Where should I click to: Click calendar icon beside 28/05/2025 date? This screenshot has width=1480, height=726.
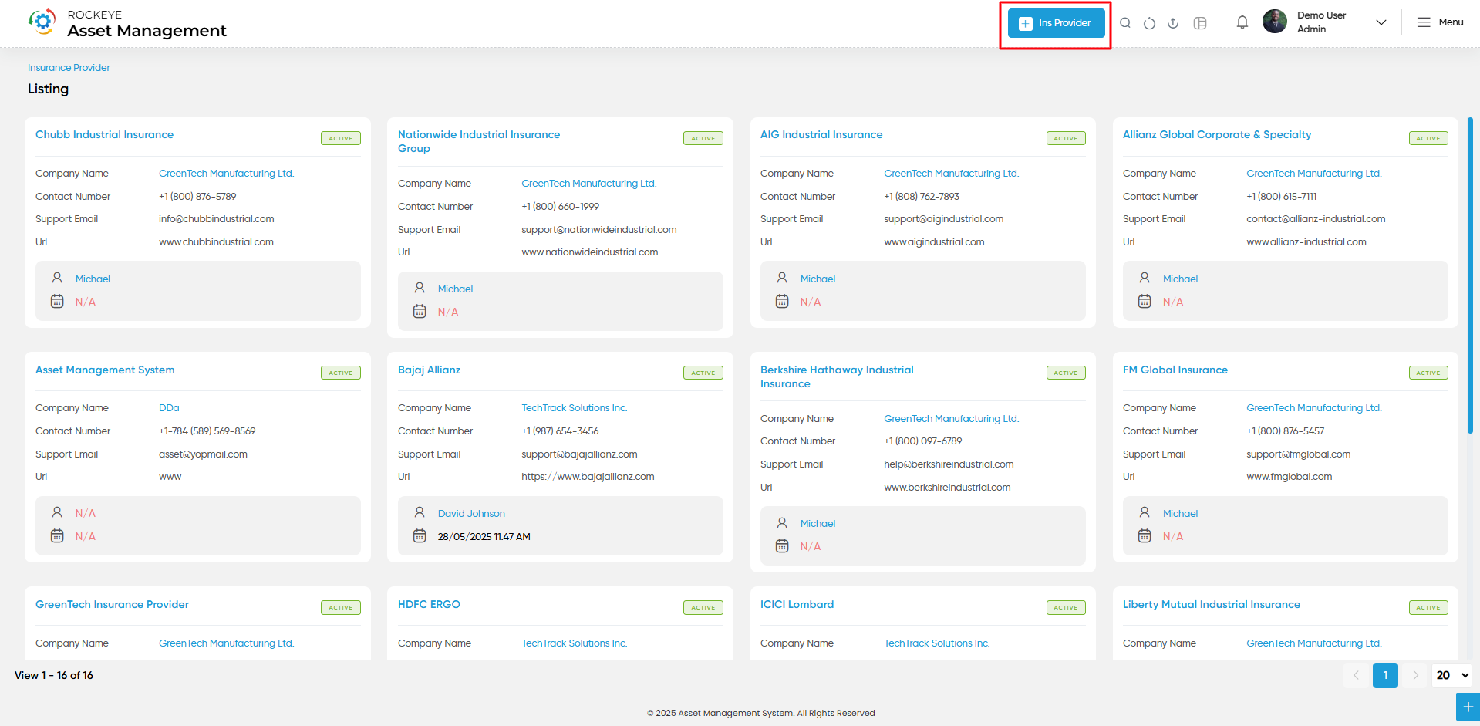pos(420,535)
